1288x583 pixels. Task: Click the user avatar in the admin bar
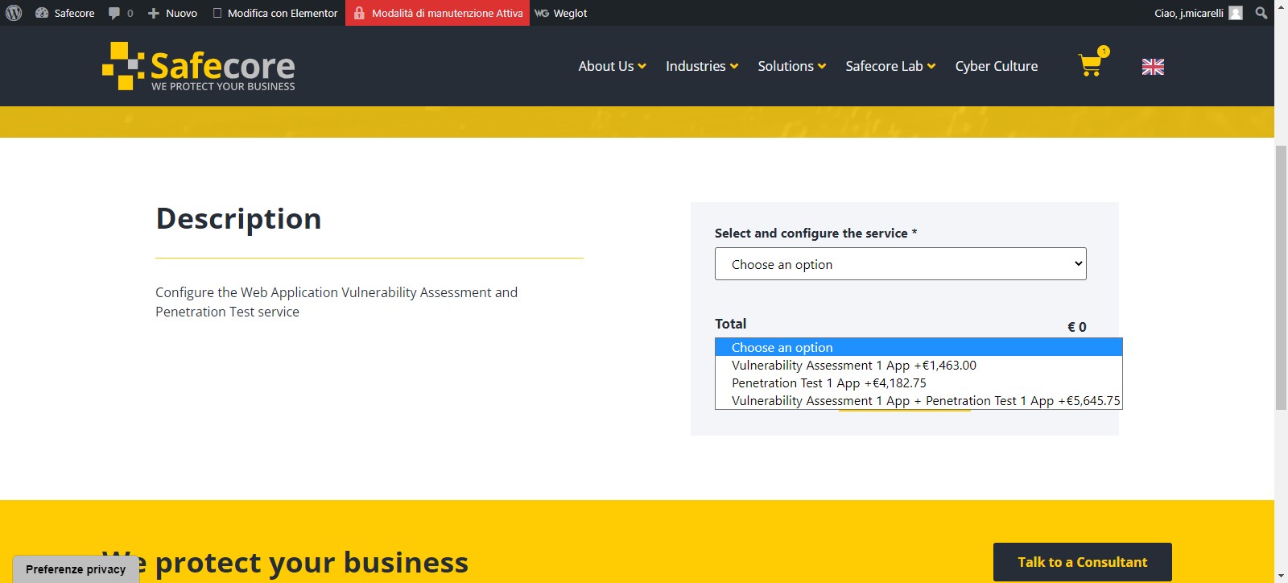pyautogui.click(x=1236, y=13)
